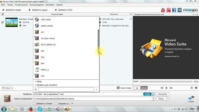199x112 pixels.
Task: Enable Загрузить в... checkbox
Action: click(56, 104)
